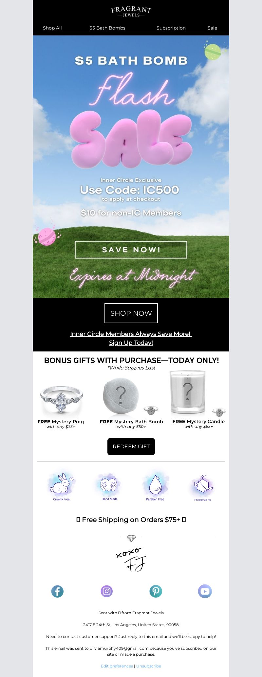
Task: Click the Cruelty Free bunny icon
Action: click(x=61, y=485)
